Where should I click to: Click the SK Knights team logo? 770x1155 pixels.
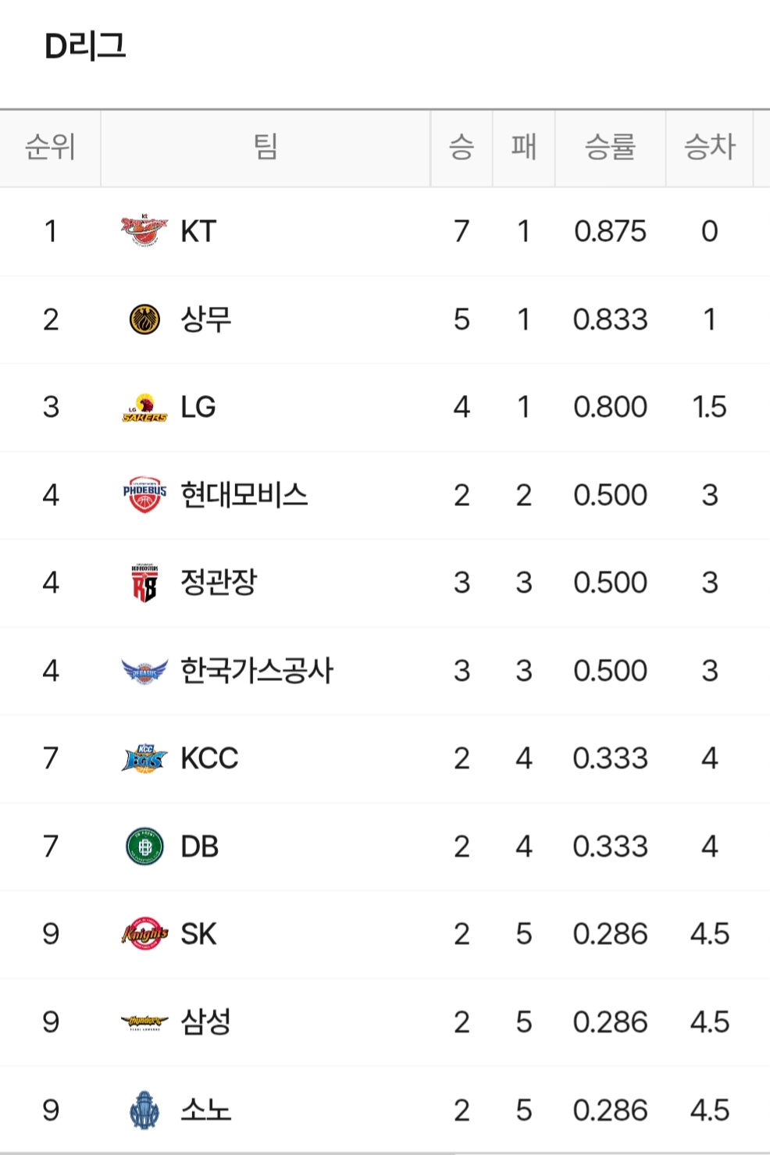[x=144, y=934]
